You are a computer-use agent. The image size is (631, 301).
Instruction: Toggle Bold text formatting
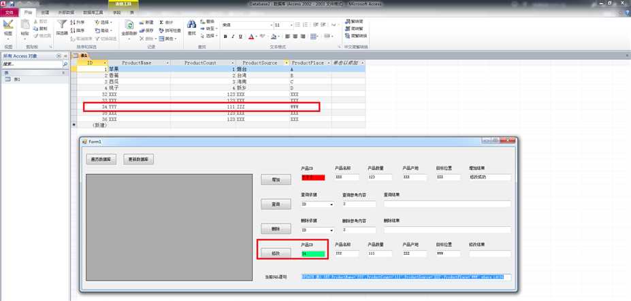point(225,37)
